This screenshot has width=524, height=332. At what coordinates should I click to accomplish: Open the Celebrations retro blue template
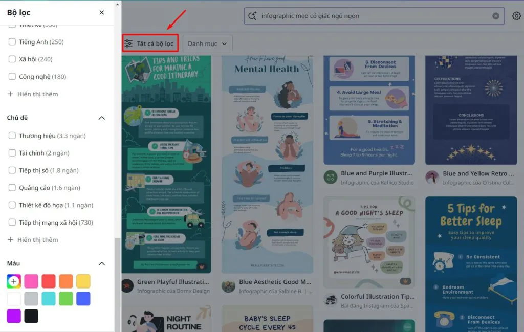[x=471, y=110]
